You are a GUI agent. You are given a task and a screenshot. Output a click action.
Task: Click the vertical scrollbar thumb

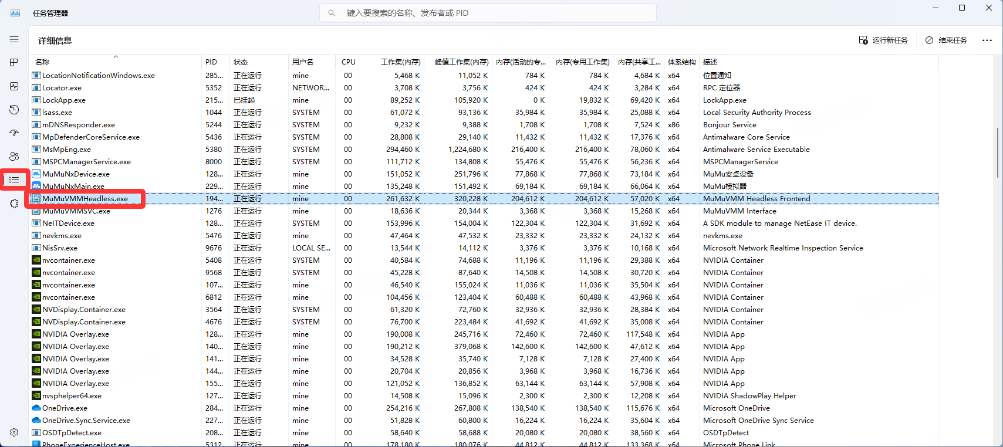tap(998, 153)
